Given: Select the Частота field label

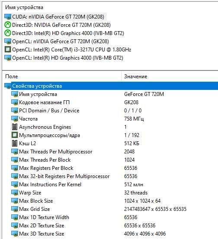Looking at the screenshot, I should coord(28,119).
